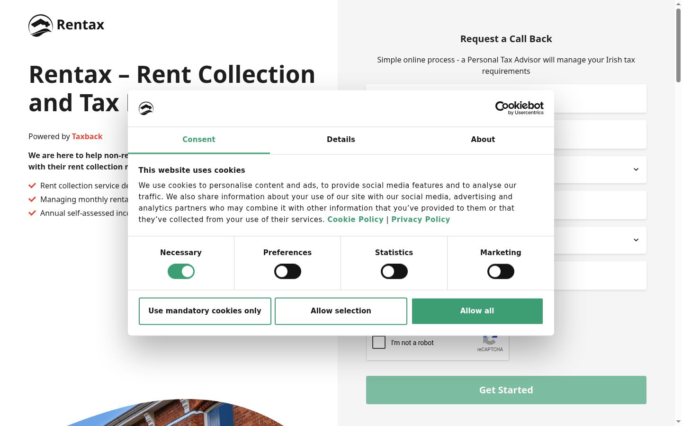Open the Cookie Policy link
The width and height of the screenshot is (682, 426).
pyautogui.click(x=355, y=219)
